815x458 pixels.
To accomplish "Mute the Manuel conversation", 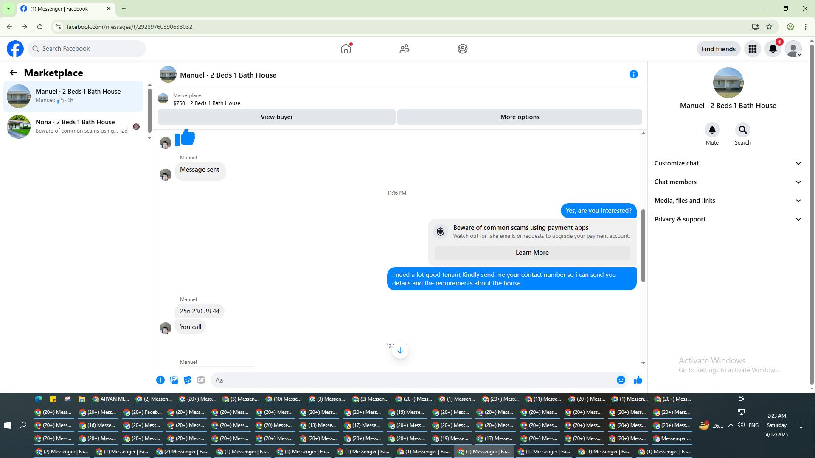I will pyautogui.click(x=712, y=130).
